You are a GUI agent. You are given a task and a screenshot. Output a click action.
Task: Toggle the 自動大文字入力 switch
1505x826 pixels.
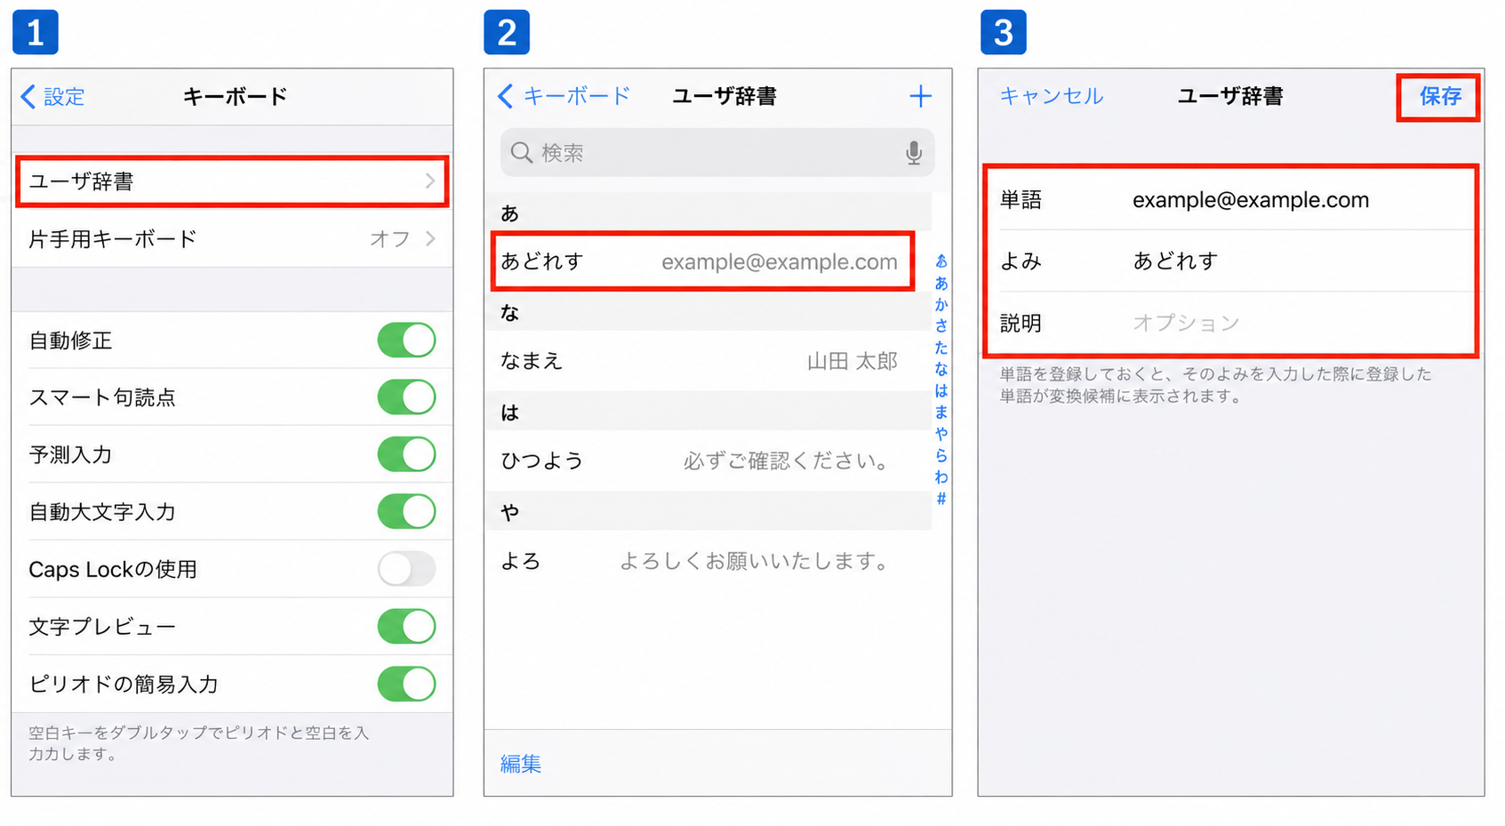406,511
